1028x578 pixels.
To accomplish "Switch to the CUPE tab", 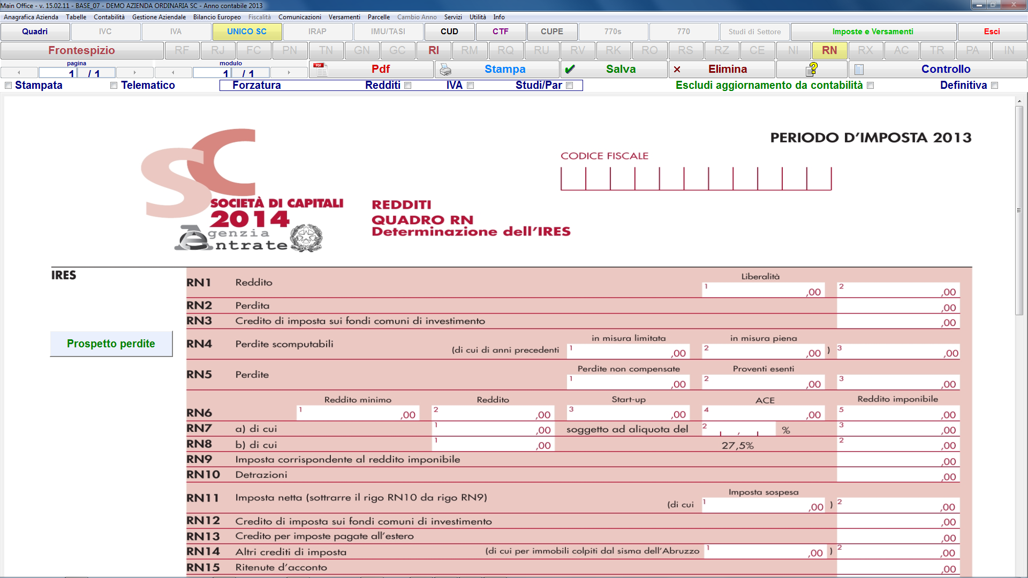I will [x=552, y=32].
